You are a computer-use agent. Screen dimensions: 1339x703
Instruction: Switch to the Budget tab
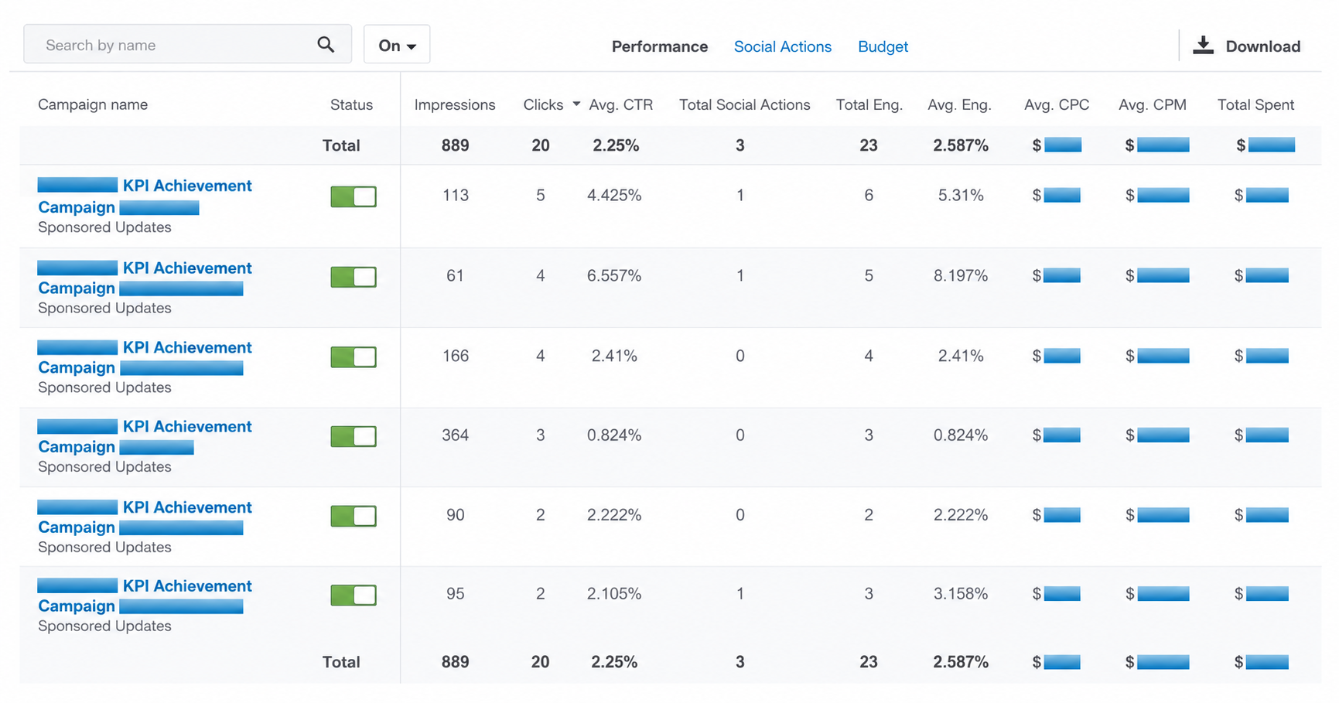coord(883,46)
